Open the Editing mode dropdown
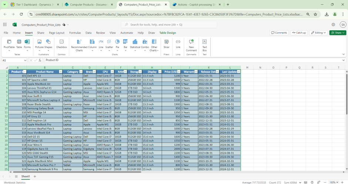 pos(318,33)
